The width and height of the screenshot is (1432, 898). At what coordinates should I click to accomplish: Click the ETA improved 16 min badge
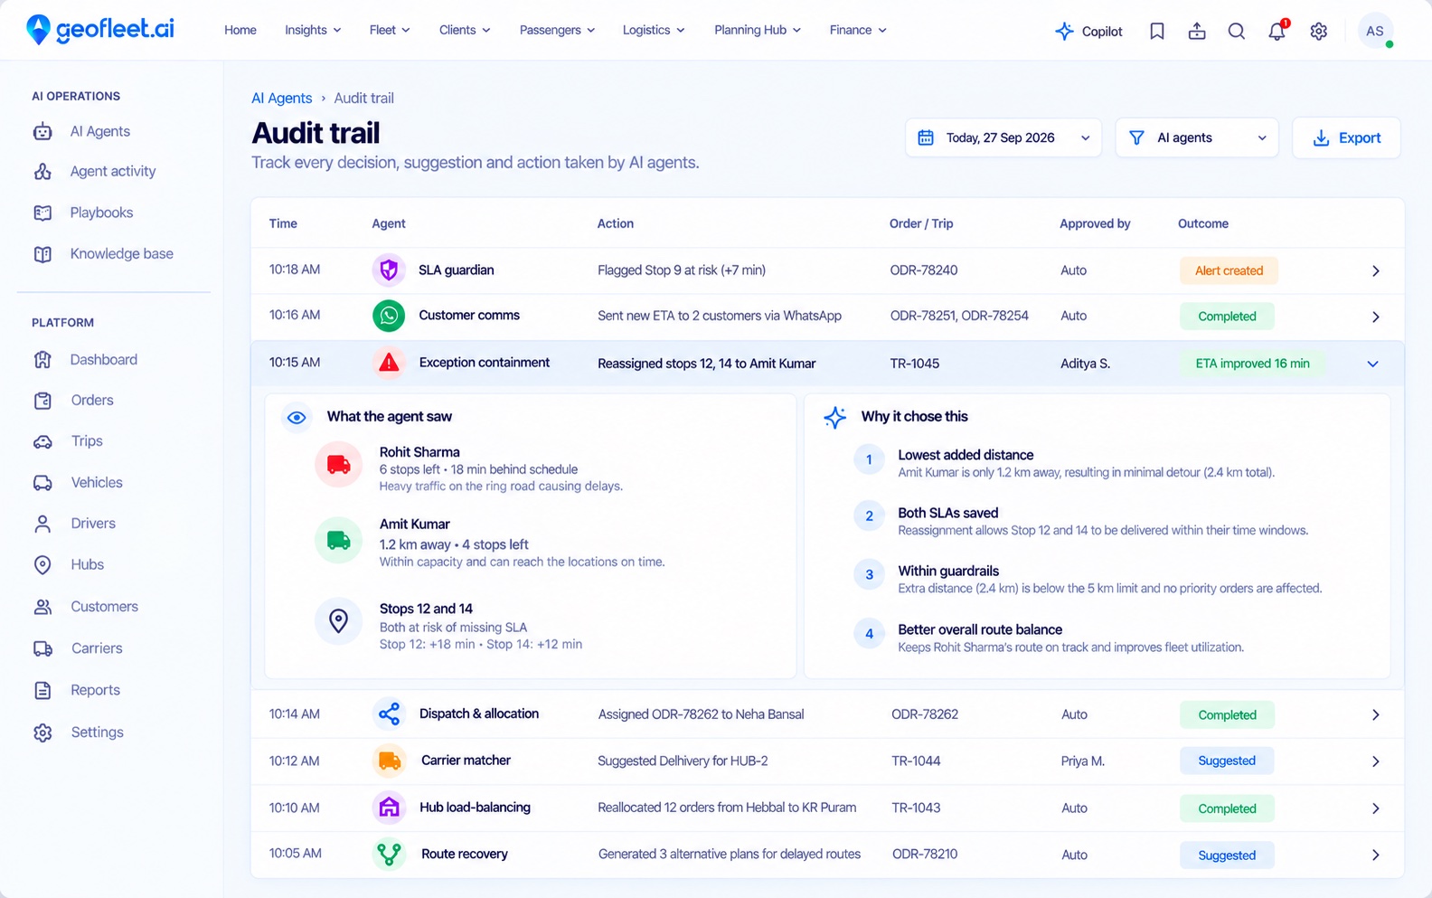[x=1252, y=364]
